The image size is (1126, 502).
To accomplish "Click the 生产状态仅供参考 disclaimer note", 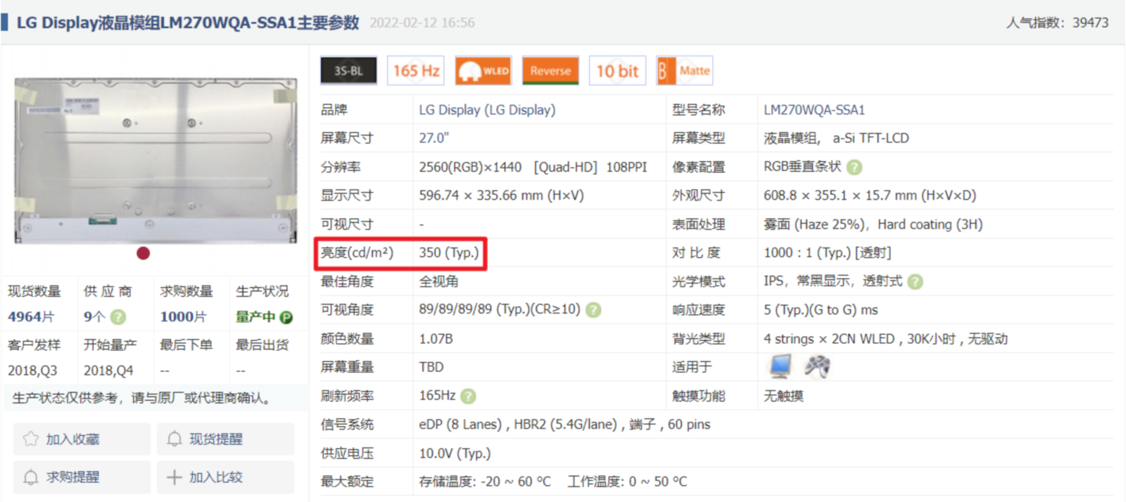I will [x=141, y=398].
